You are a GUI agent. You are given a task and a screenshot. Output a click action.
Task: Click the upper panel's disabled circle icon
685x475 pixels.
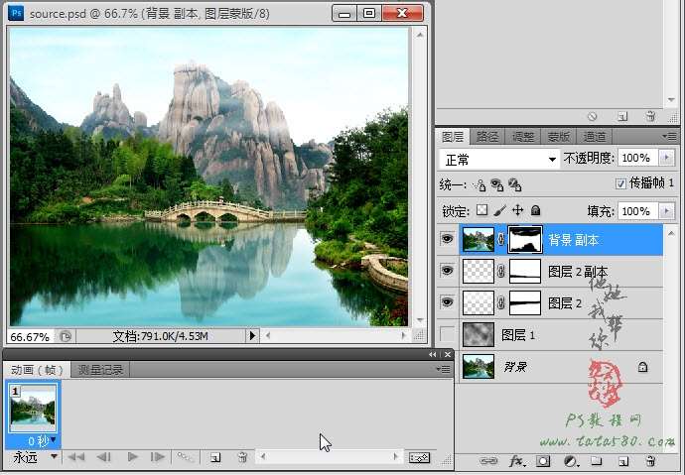(x=593, y=116)
